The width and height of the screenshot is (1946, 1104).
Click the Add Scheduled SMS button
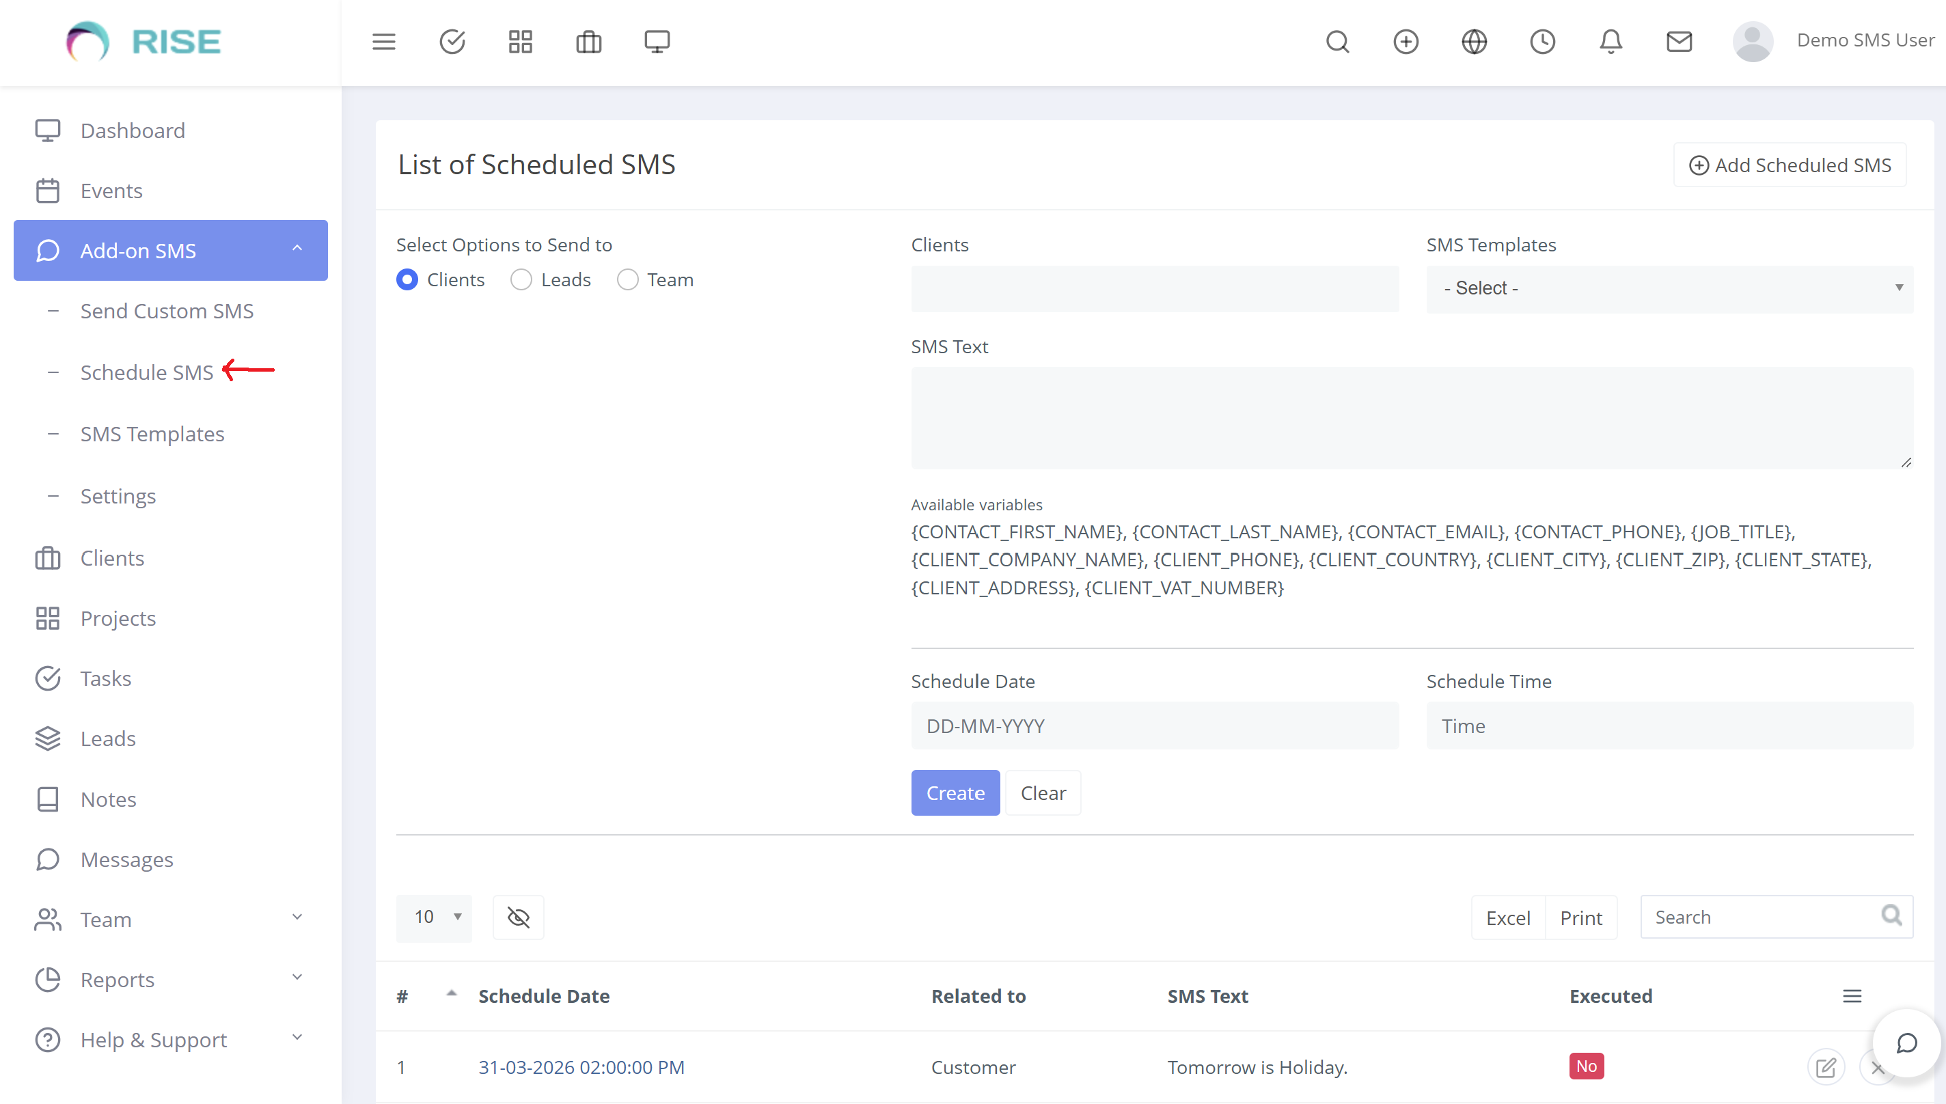click(1789, 165)
